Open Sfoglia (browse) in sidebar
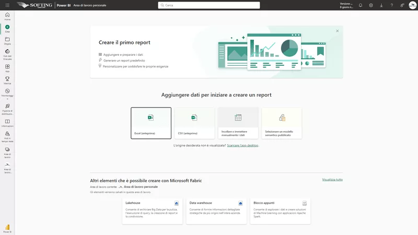The image size is (418, 235). (7, 41)
